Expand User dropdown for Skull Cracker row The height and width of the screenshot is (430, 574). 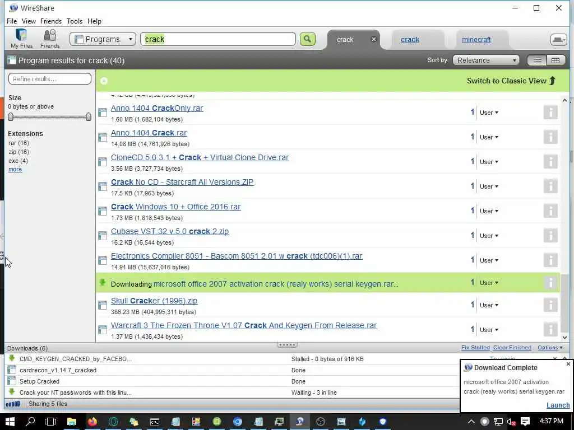(489, 305)
